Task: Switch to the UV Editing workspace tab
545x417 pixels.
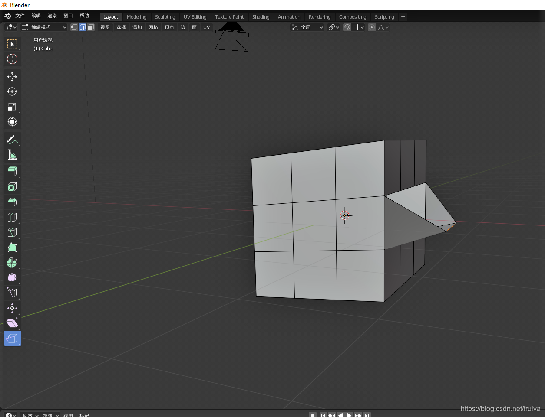Action: point(195,17)
